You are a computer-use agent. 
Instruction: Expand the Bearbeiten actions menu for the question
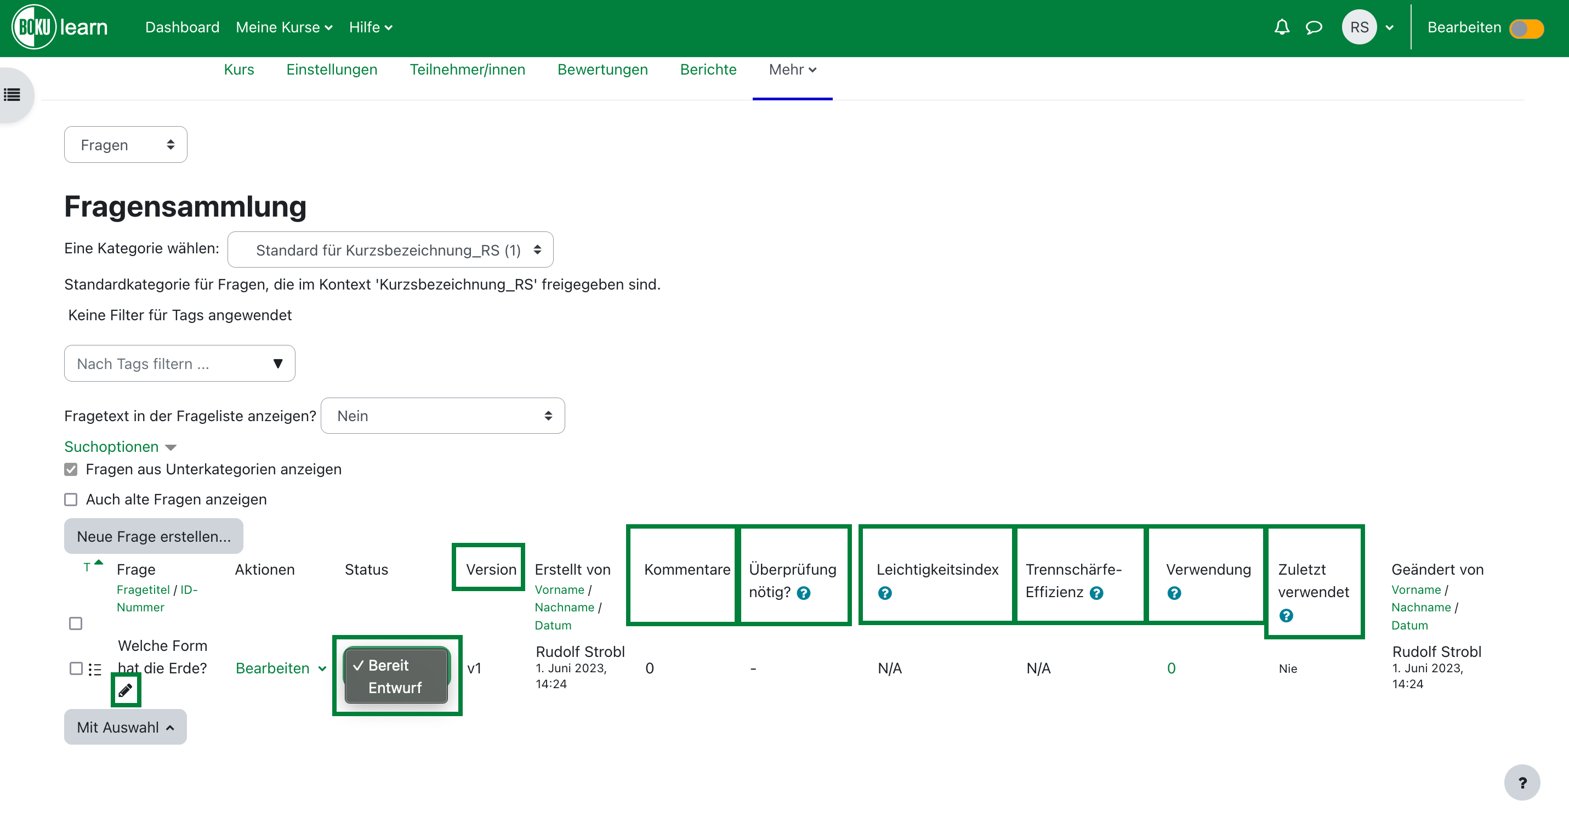pyautogui.click(x=281, y=668)
